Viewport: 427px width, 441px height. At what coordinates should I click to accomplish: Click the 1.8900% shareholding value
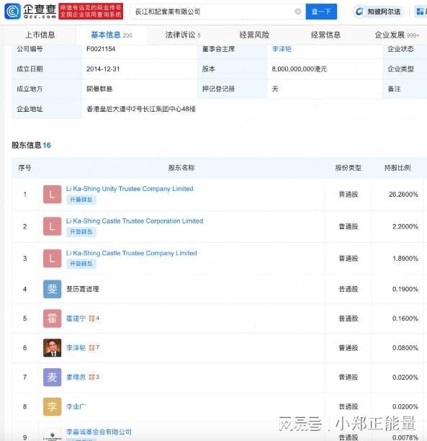pyautogui.click(x=405, y=259)
